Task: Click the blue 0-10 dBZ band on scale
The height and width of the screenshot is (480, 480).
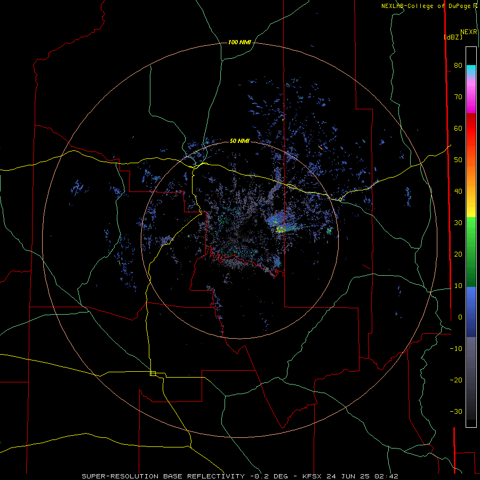Action: [471, 301]
